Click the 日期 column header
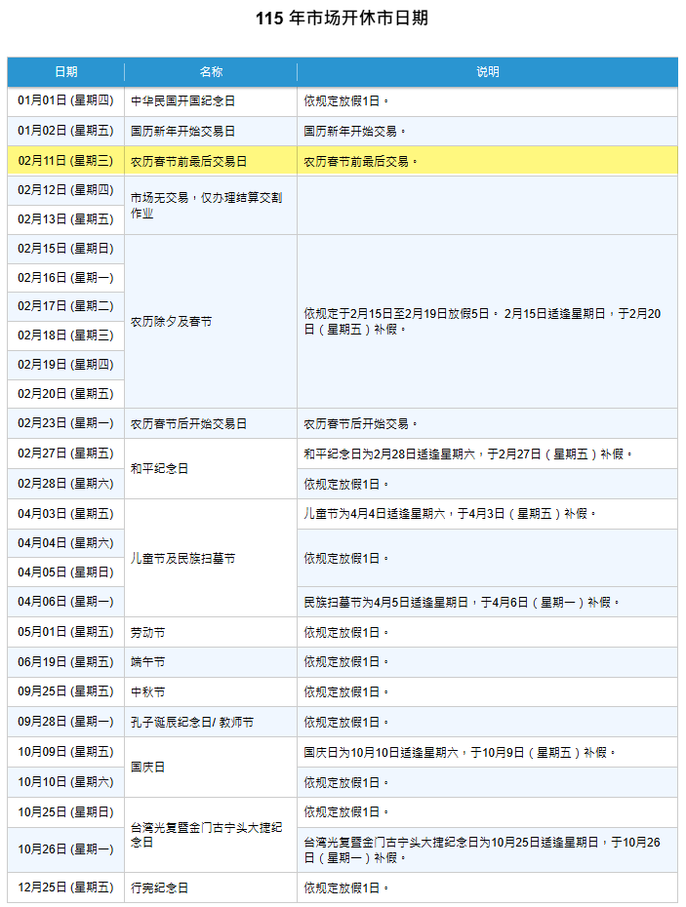686x907 pixels. (66, 72)
